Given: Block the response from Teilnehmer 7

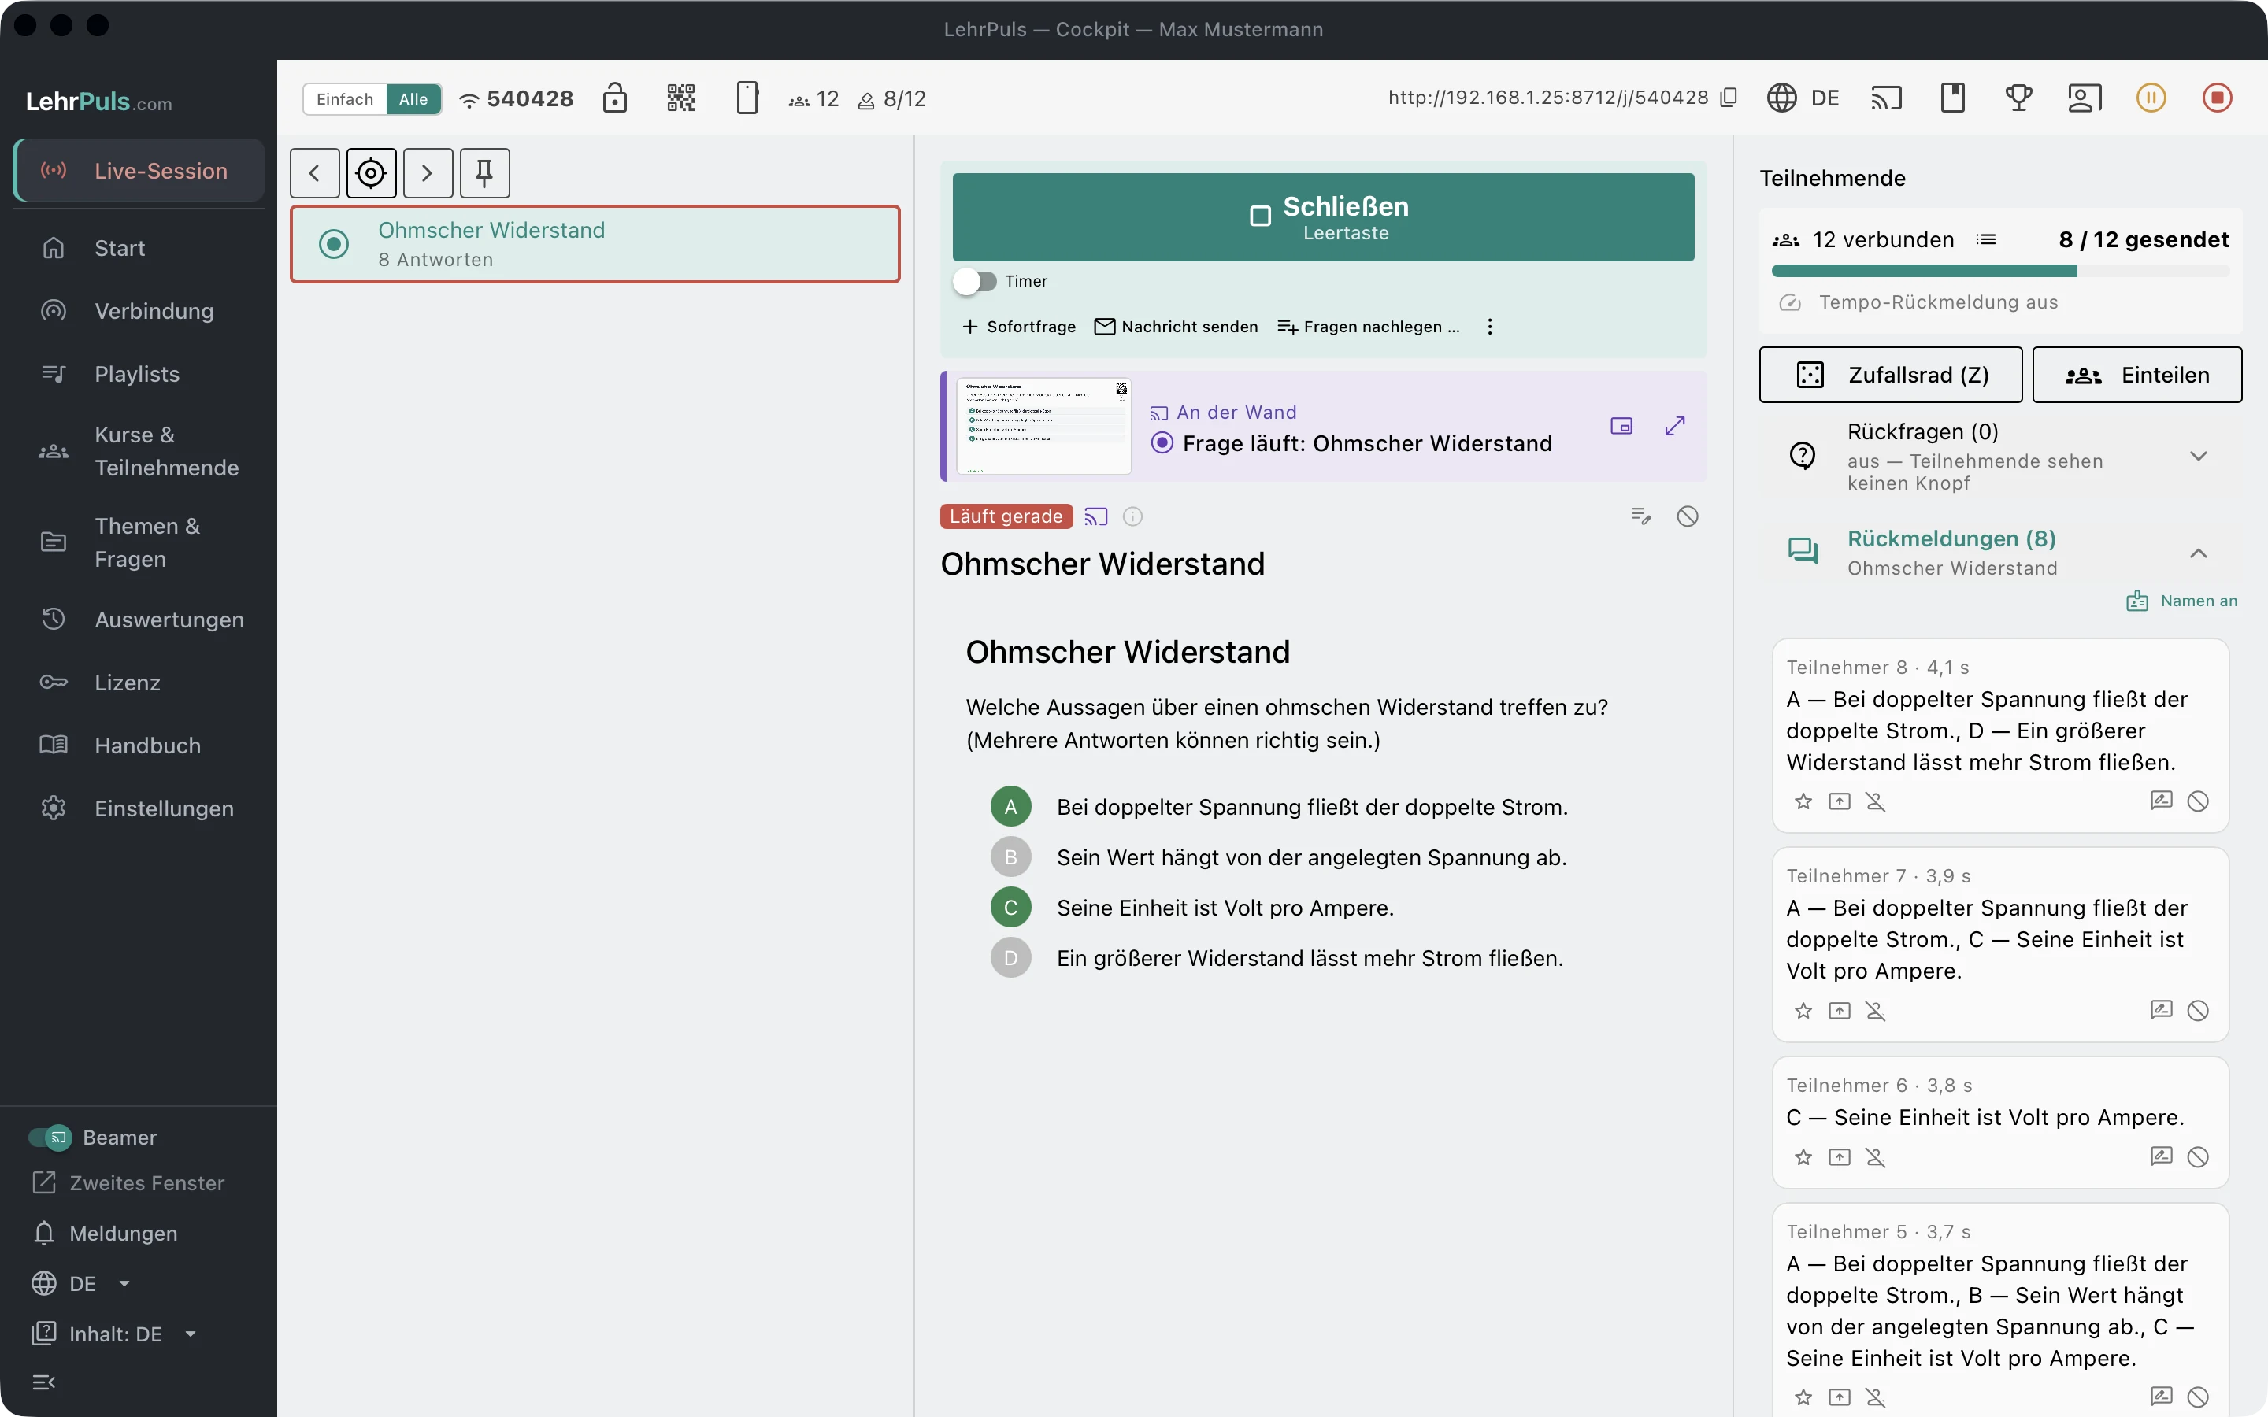Looking at the screenshot, I should tap(2198, 1010).
